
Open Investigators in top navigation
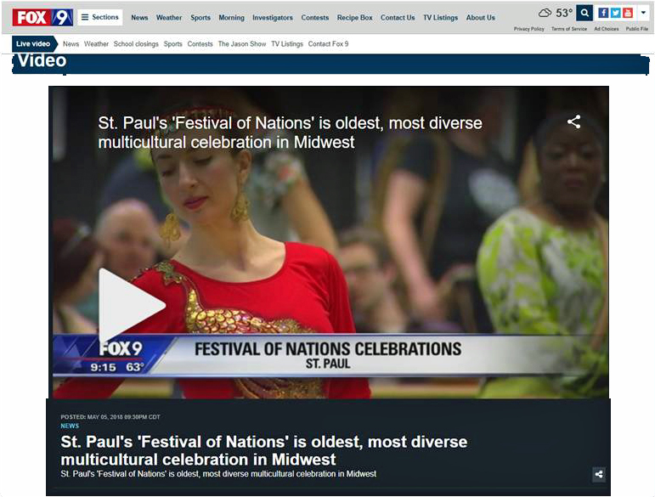click(273, 18)
